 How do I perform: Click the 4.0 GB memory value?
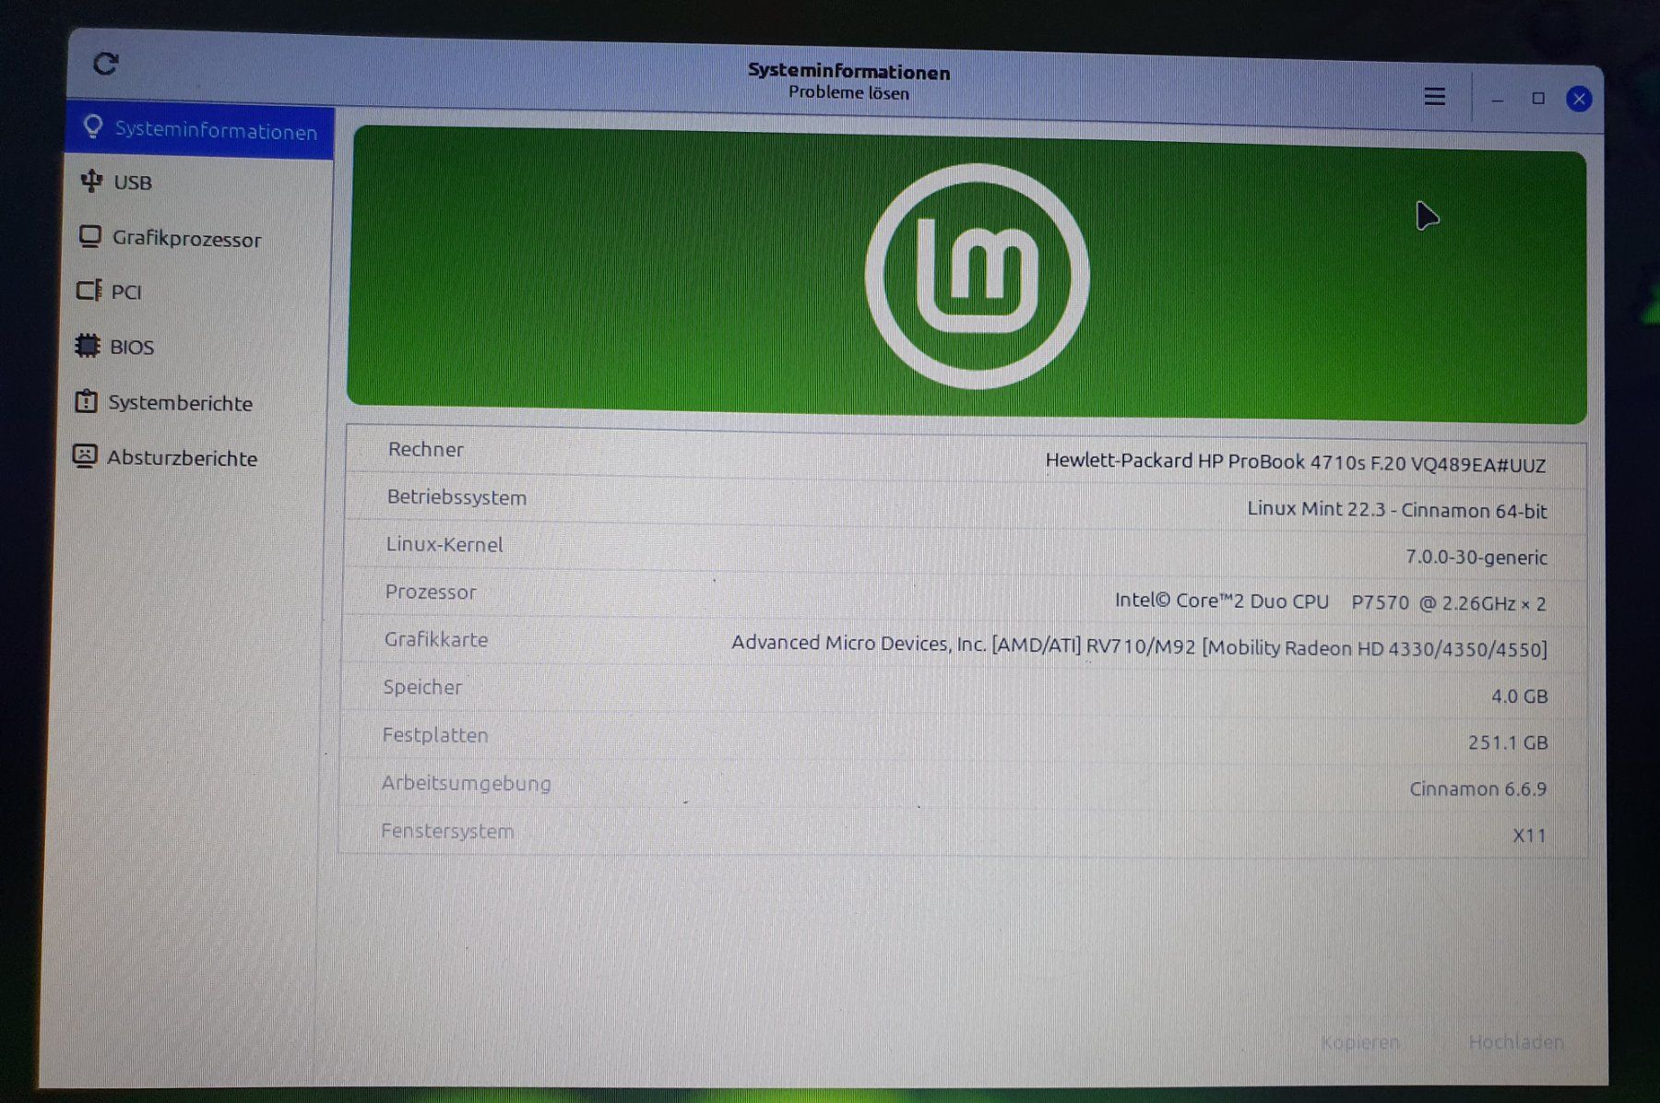point(1520,696)
